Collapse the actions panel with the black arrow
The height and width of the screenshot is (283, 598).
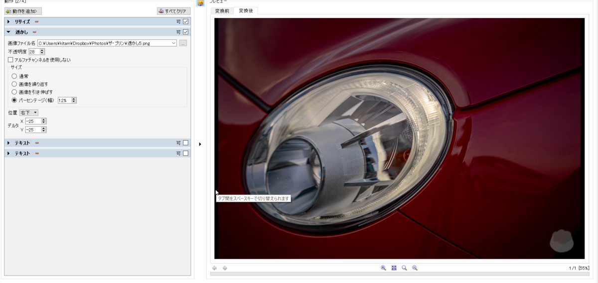point(200,144)
